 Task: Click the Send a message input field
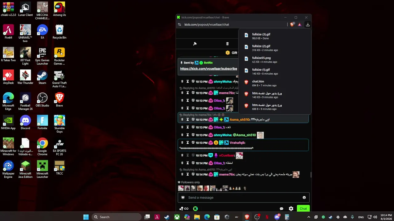point(243,198)
